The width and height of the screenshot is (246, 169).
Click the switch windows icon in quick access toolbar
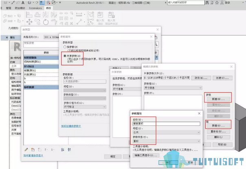click(53, 3)
